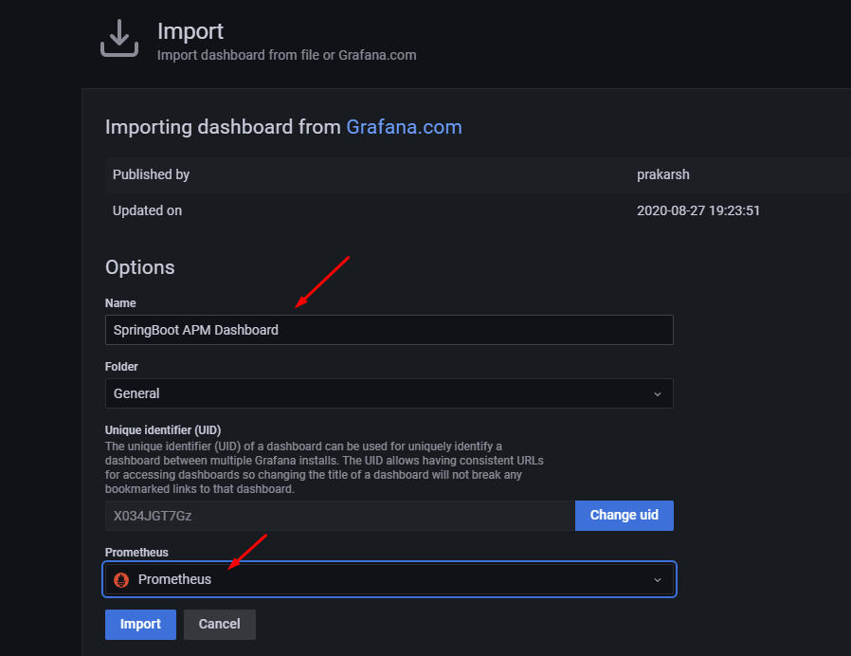851x656 pixels.
Task: Open the Folder dropdown showing General
Action: coord(389,393)
